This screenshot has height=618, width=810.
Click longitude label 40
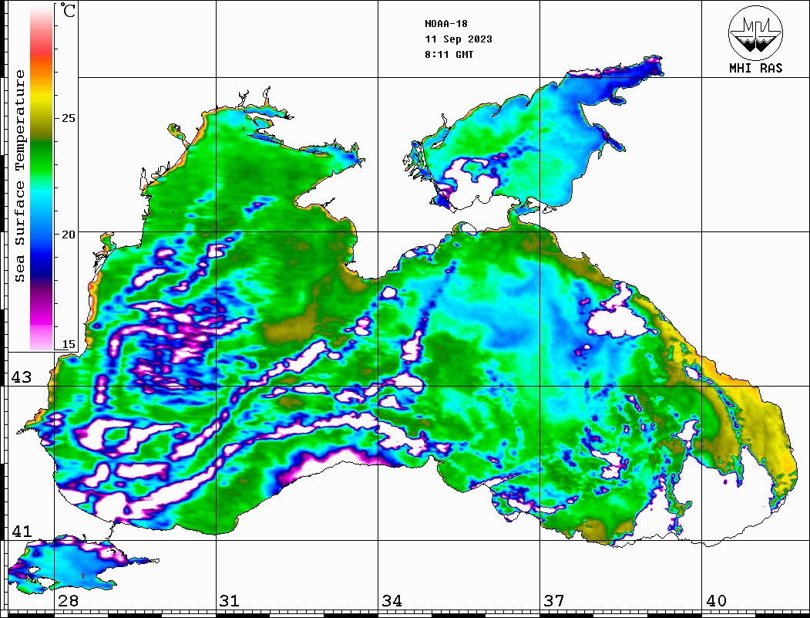(x=716, y=600)
